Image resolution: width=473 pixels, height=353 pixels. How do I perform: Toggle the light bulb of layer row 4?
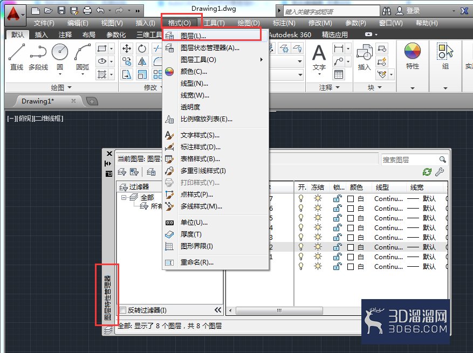click(x=301, y=227)
